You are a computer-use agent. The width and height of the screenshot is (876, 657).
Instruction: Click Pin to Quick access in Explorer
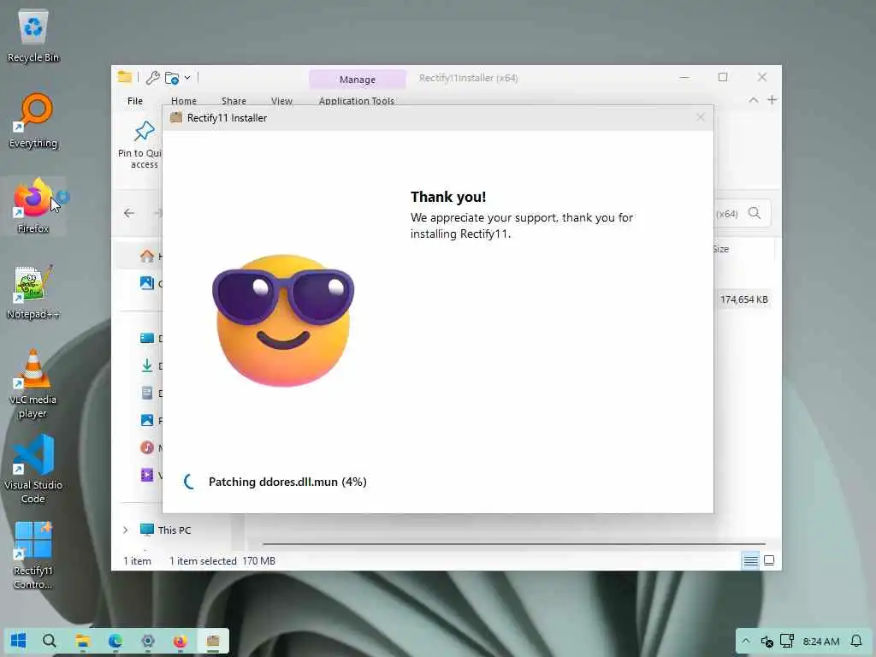pyautogui.click(x=139, y=145)
